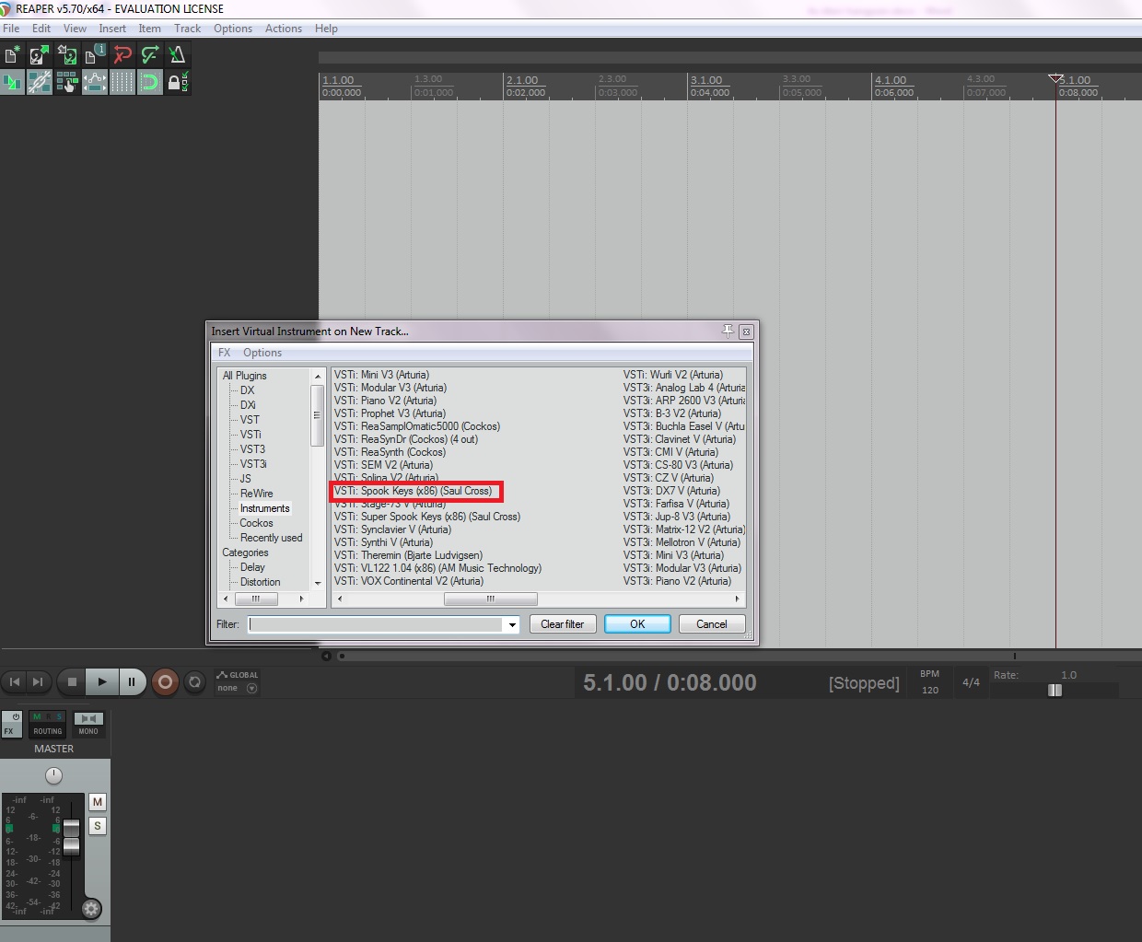
Task: Toggle the master MONO button
Action: [88, 724]
